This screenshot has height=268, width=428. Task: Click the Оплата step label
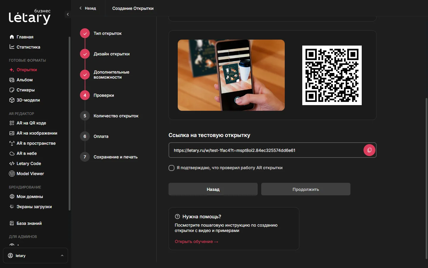point(101,136)
